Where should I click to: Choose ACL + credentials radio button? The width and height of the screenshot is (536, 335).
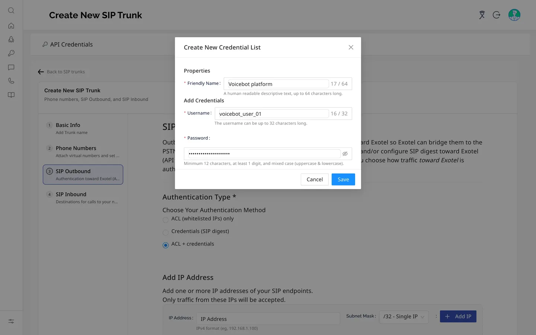(x=166, y=245)
